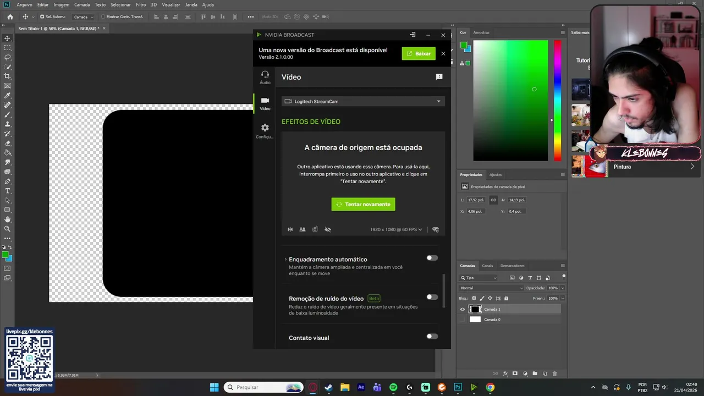Click the Photoshop home icon
Image resolution: width=704 pixels, height=396 pixels.
click(x=10, y=16)
